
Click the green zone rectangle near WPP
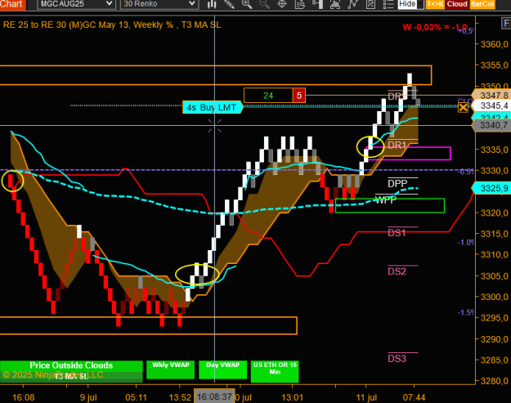pyautogui.click(x=390, y=205)
